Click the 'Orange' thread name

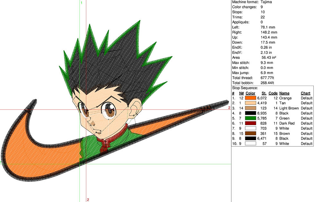point(285,98)
